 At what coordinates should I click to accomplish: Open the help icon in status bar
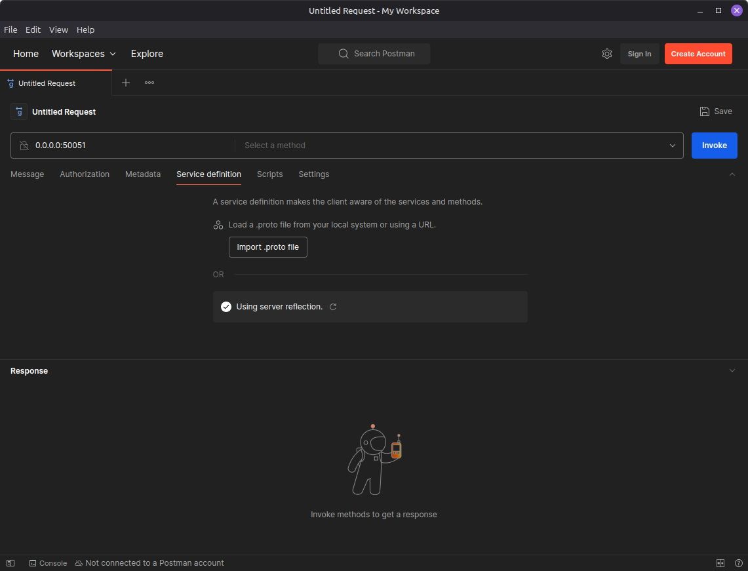pos(738,563)
